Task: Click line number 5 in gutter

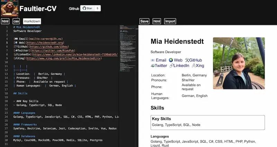Action: tap(7, 43)
